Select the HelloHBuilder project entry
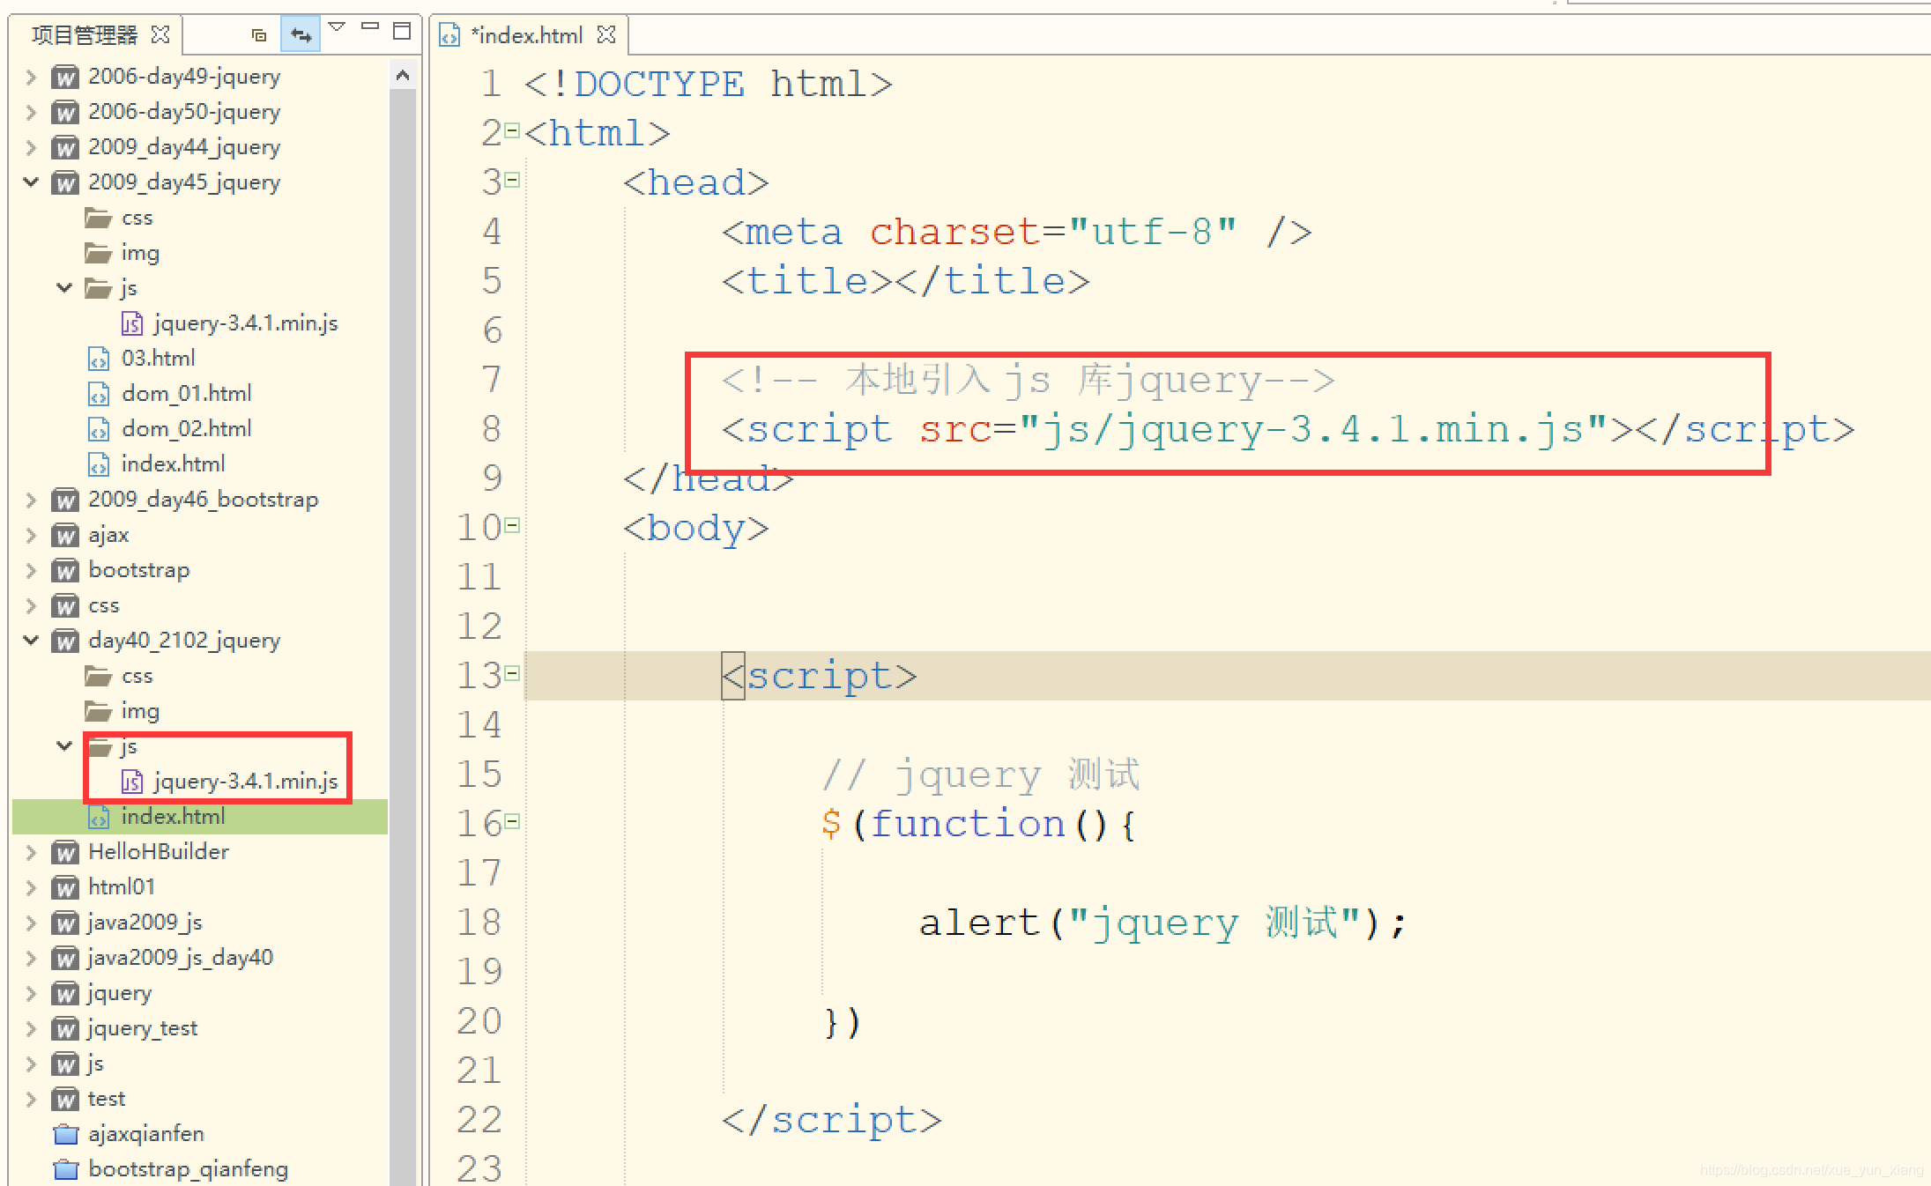Viewport: 1931px width, 1186px height. pos(159,851)
